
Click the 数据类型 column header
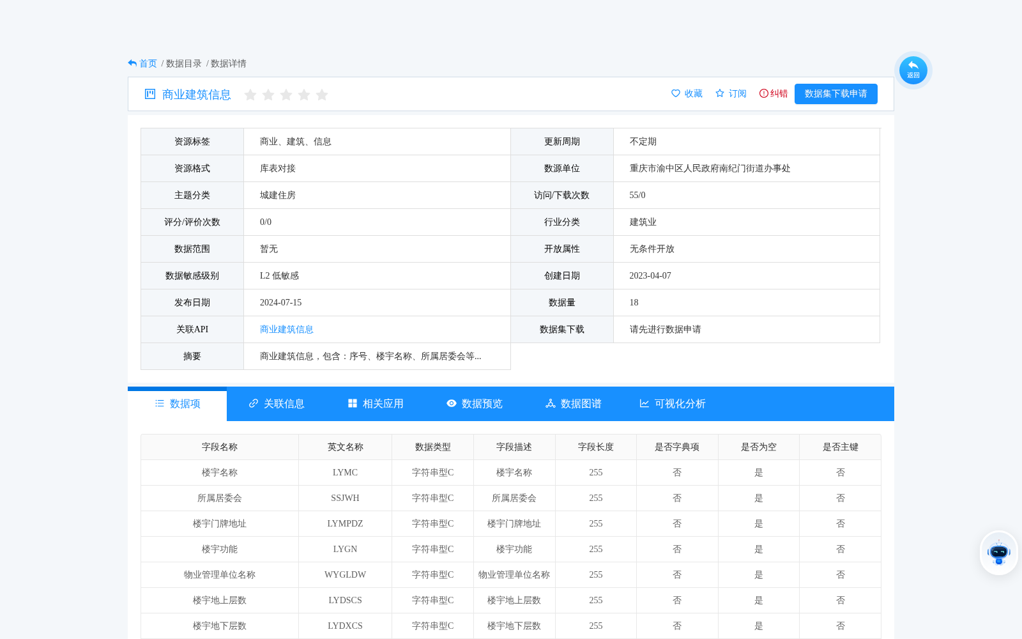point(432,447)
